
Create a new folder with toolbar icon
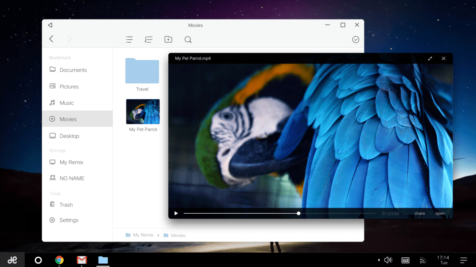pyautogui.click(x=168, y=39)
